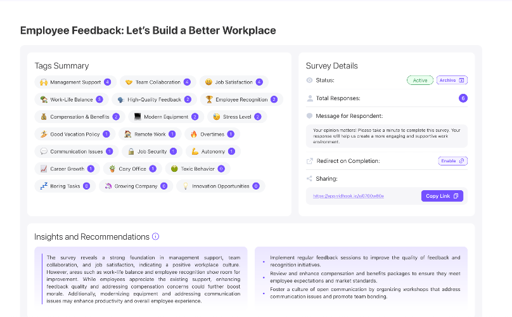Click the trophy icon on Employee Recognition tag
Viewport: 512px width, 317px height.
point(209,100)
